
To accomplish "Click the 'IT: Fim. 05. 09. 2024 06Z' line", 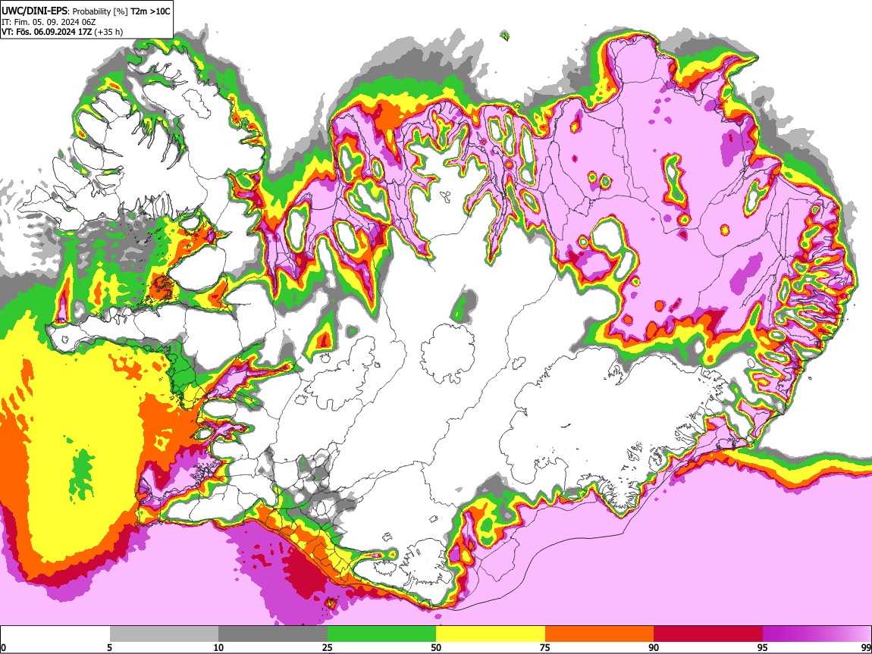I will pos(49,22).
